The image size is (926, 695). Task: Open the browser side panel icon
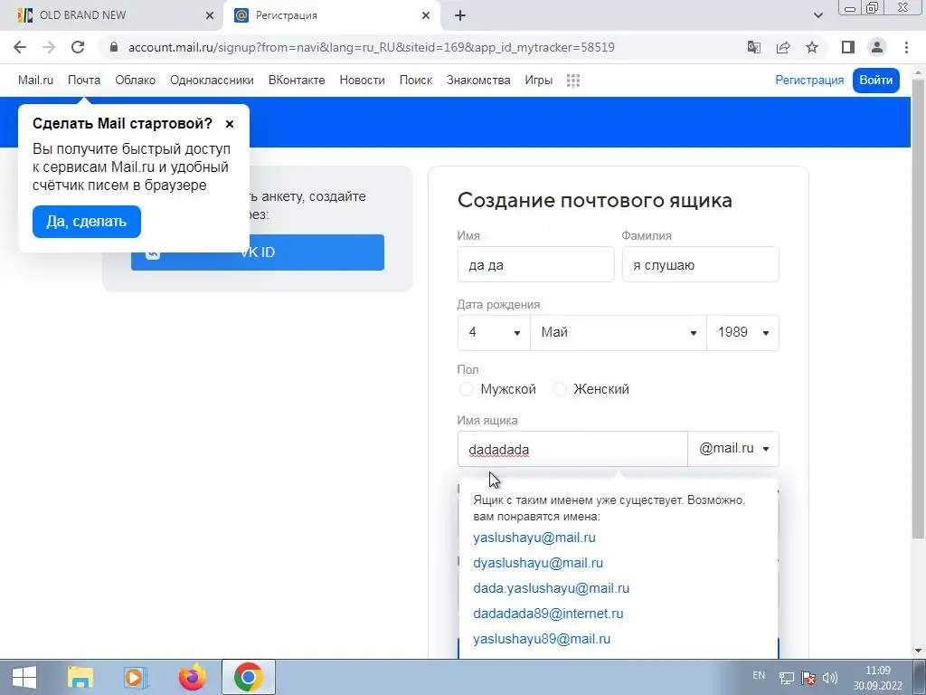[x=848, y=47]
